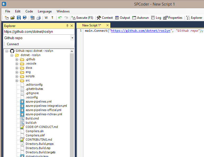Create a new script via toolbar icon
Viewport: 204px width, 157px height.
click(7, 17)
